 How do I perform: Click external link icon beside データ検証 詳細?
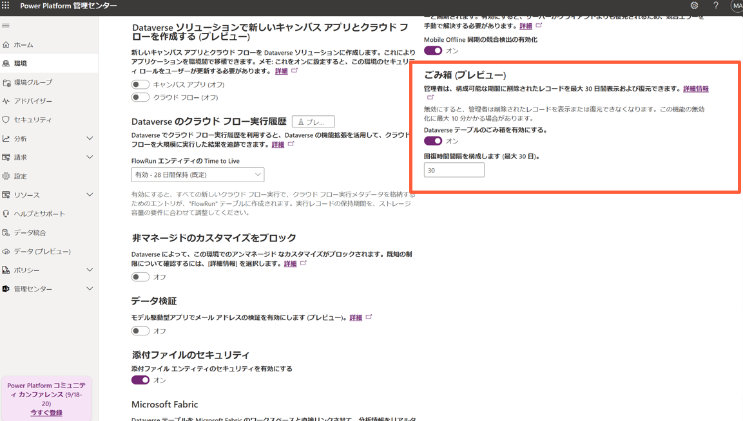(369, 317)
